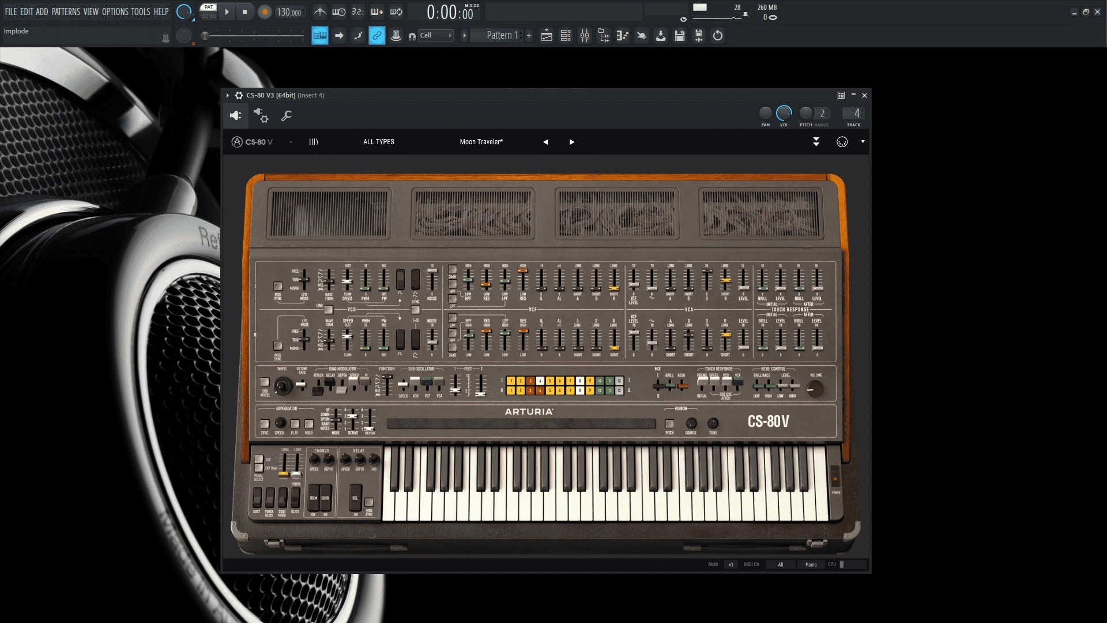Click the countdown before recording icon
The image size is (1107, 623).
[358, 12]
